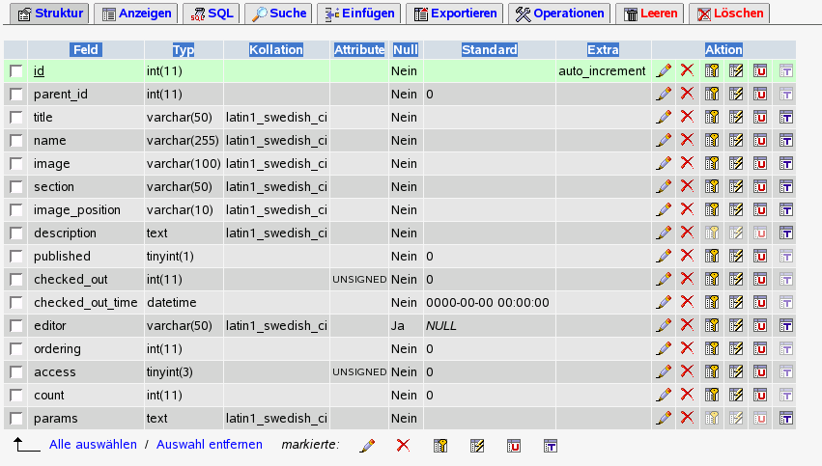Open the SQL tab

[x=210, y=14]
